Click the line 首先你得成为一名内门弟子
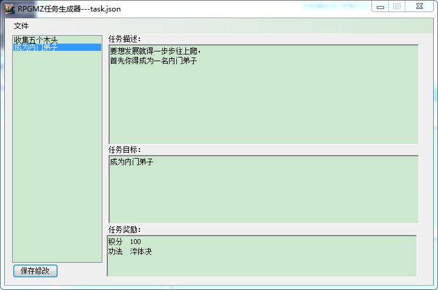Screen dimensions: 438x290 coord(153,61)
